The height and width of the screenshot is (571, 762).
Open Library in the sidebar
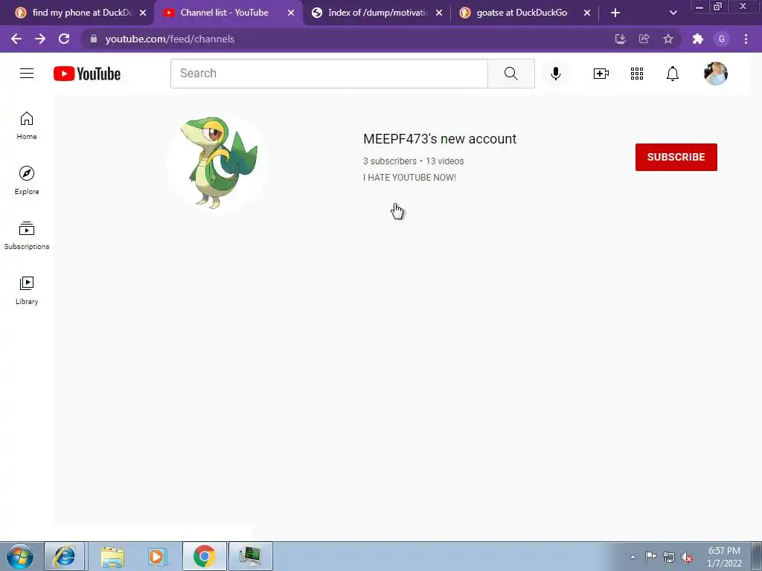[27, 291]
